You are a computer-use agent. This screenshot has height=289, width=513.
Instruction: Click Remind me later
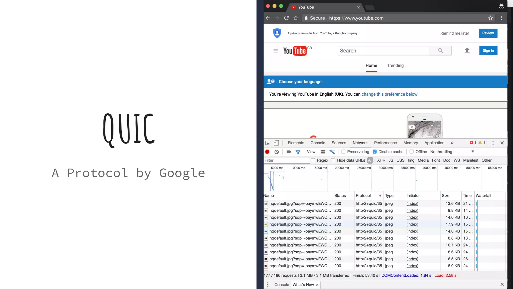[455, 33]
